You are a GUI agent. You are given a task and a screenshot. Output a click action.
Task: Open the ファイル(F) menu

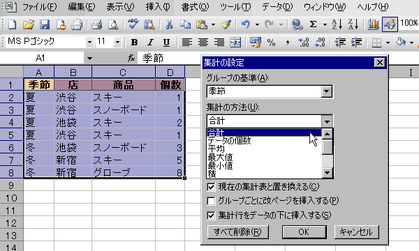point(39,7)
